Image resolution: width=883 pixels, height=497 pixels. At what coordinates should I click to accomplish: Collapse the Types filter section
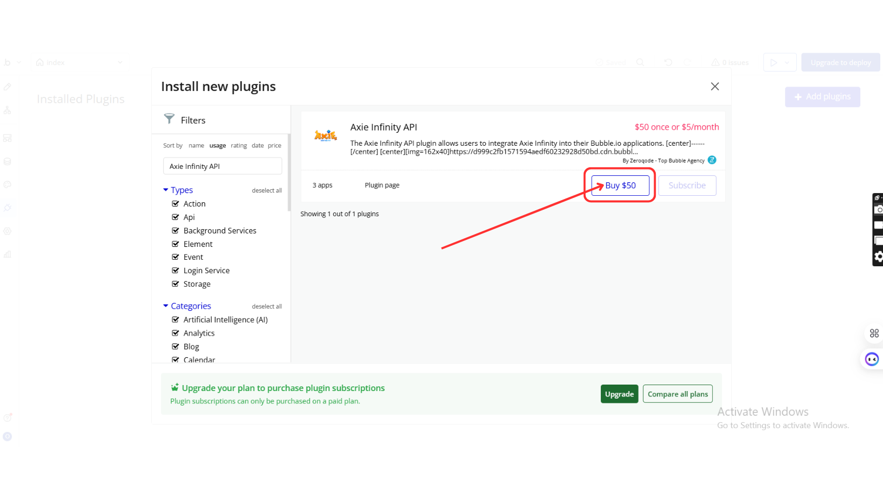pos(166,190)
